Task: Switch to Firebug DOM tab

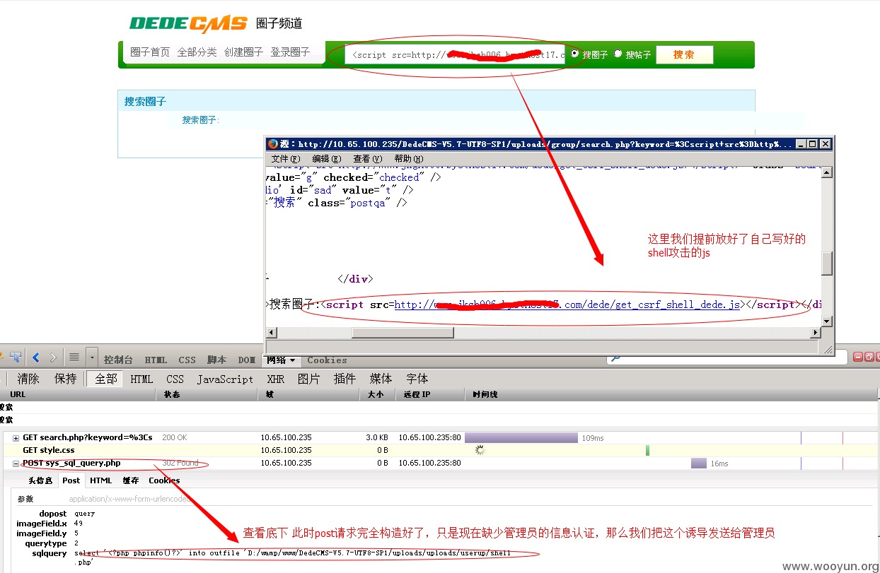Action: (246, 360)
